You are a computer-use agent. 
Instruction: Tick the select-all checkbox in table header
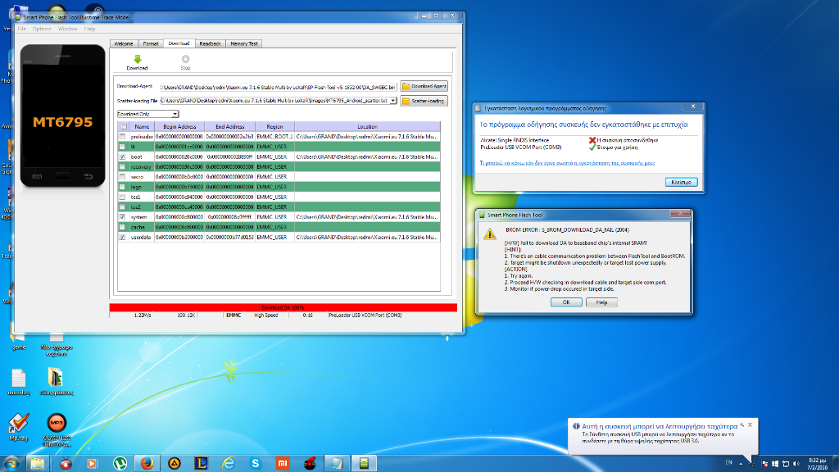[123, 127]
